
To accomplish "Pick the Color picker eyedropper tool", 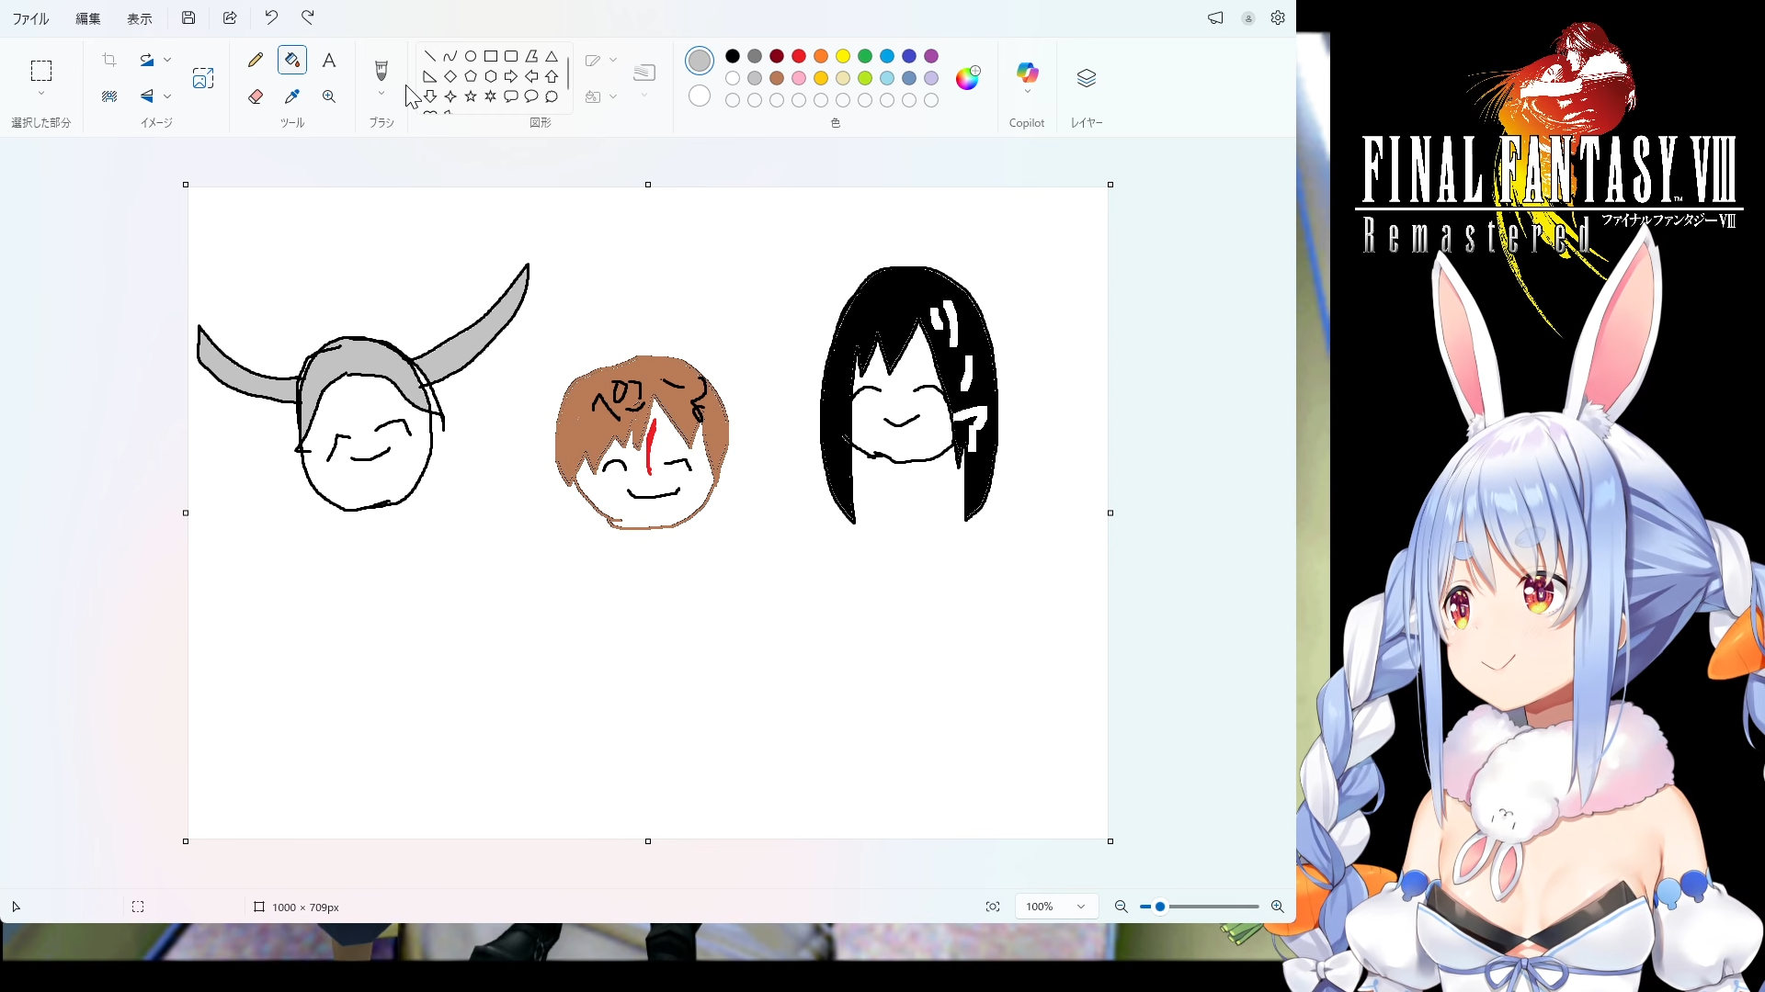I will coord(292,96).
